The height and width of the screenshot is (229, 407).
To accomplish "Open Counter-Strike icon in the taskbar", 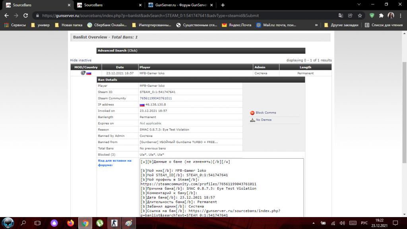I will pos(114,223).
